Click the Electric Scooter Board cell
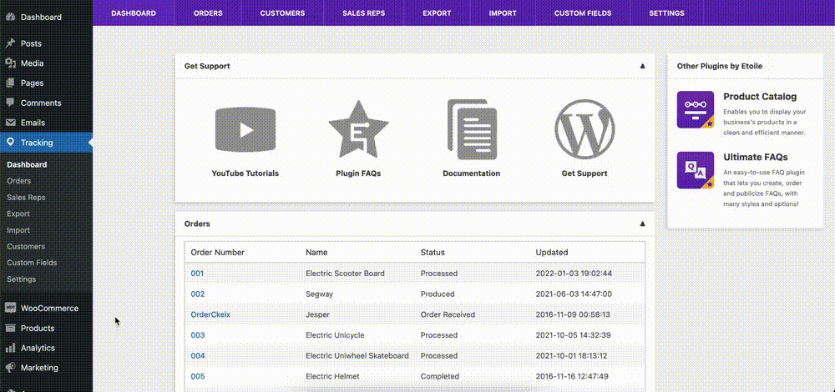This screenshot has height=392, width=835. pyautogui.click(x=345, y=274)
